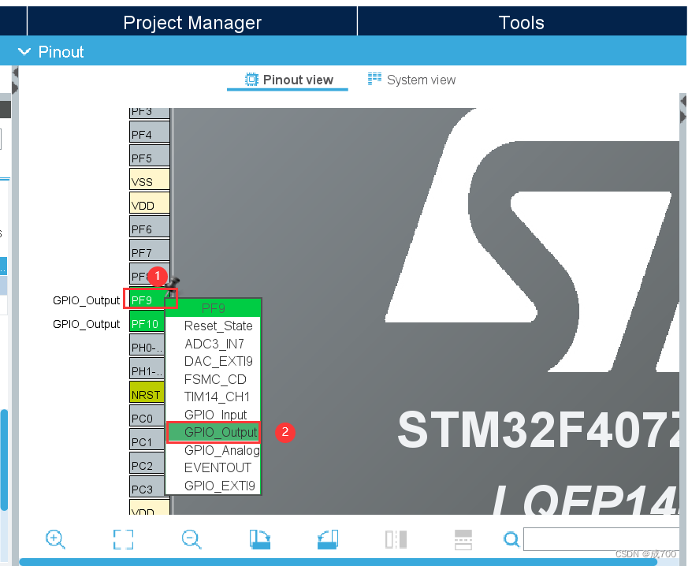688x566 pixels.
Task: Click the yellow VDD pin below VSS
Action: pyautogui.click(x=149, y=203)
